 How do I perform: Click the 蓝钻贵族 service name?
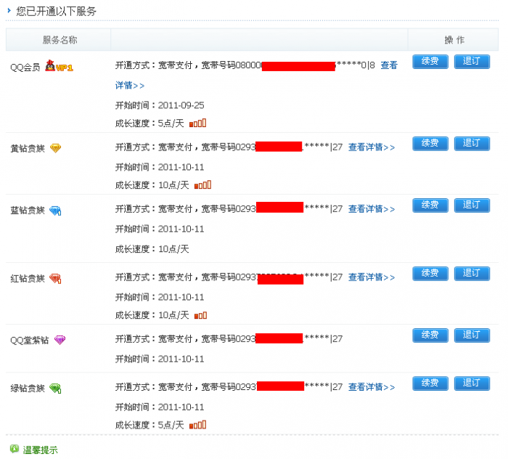click(28, 211)
